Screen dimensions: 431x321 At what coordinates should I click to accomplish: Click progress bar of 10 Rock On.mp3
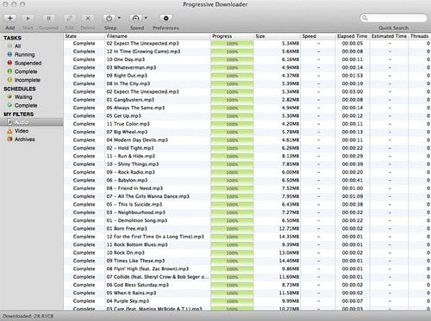tap(232, 253)
